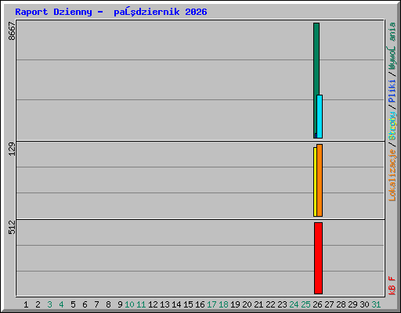
Task: Click day 15 on the x-axis
Action: pos(188,304)
